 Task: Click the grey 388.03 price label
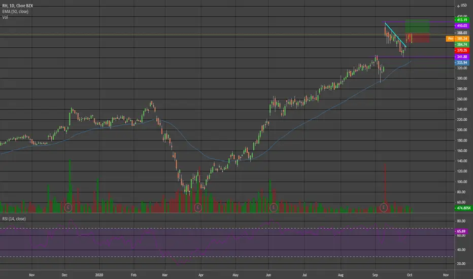(462, 33)
